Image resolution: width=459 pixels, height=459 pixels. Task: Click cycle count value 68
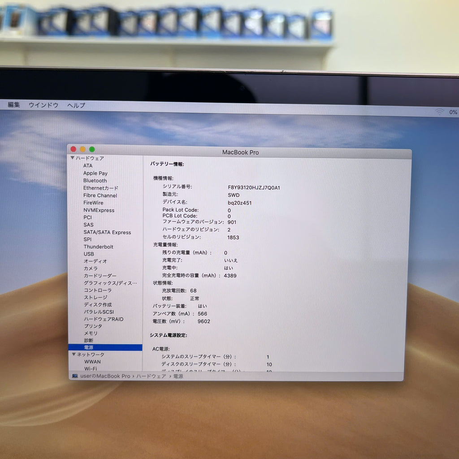tap(193, 290)
